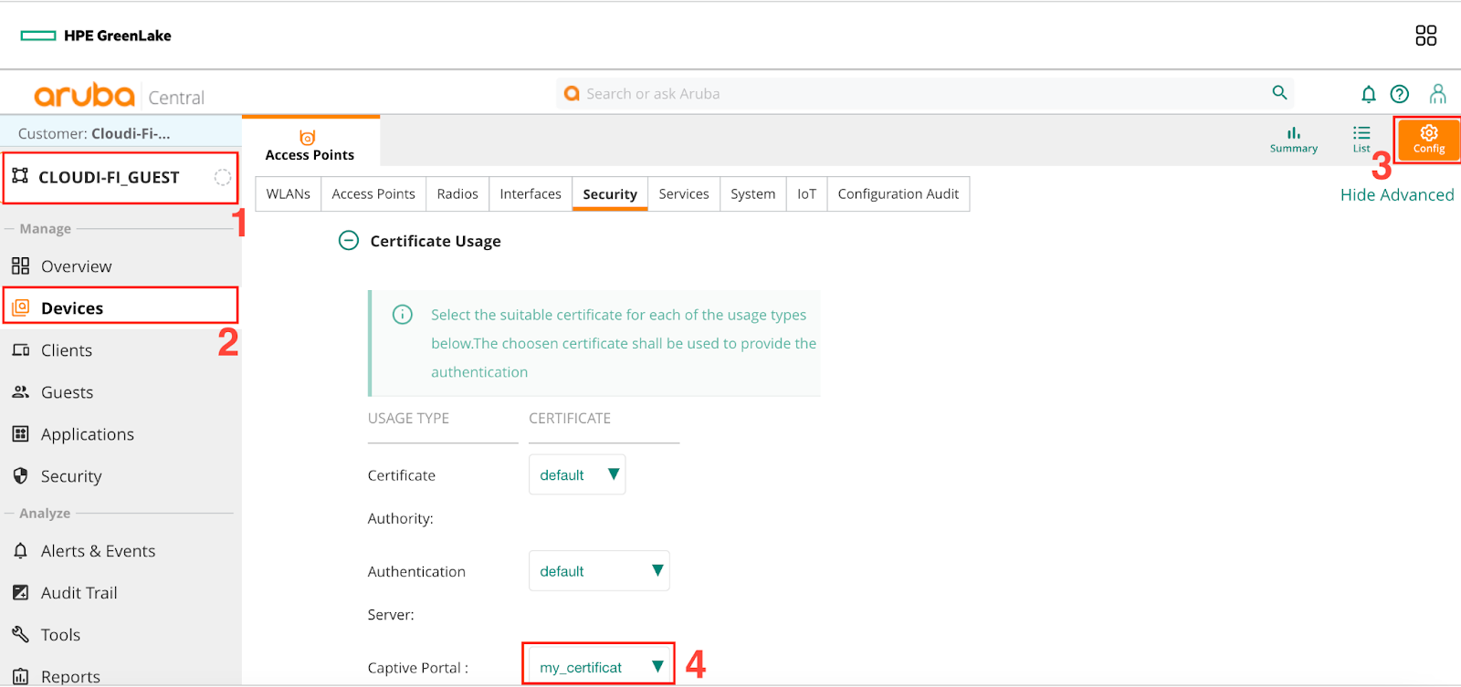Switch to the Configuration Audit tab
The width and height of the screenshot is (1461, 687).
point(899,194)
